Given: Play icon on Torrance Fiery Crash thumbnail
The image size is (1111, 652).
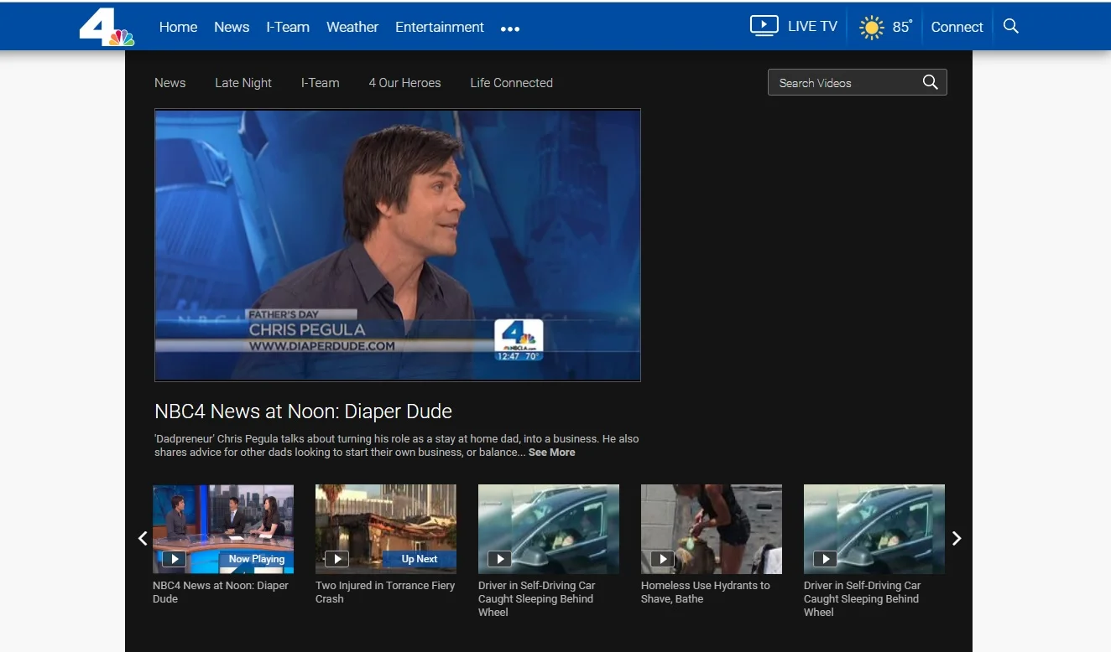Looking at the screenshot, I should (336, 559).
